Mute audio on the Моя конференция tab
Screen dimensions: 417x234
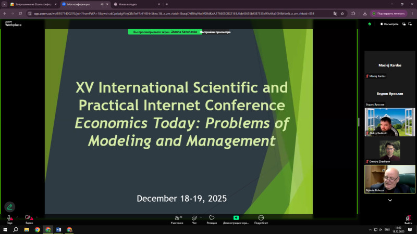(x=102, y=4)
